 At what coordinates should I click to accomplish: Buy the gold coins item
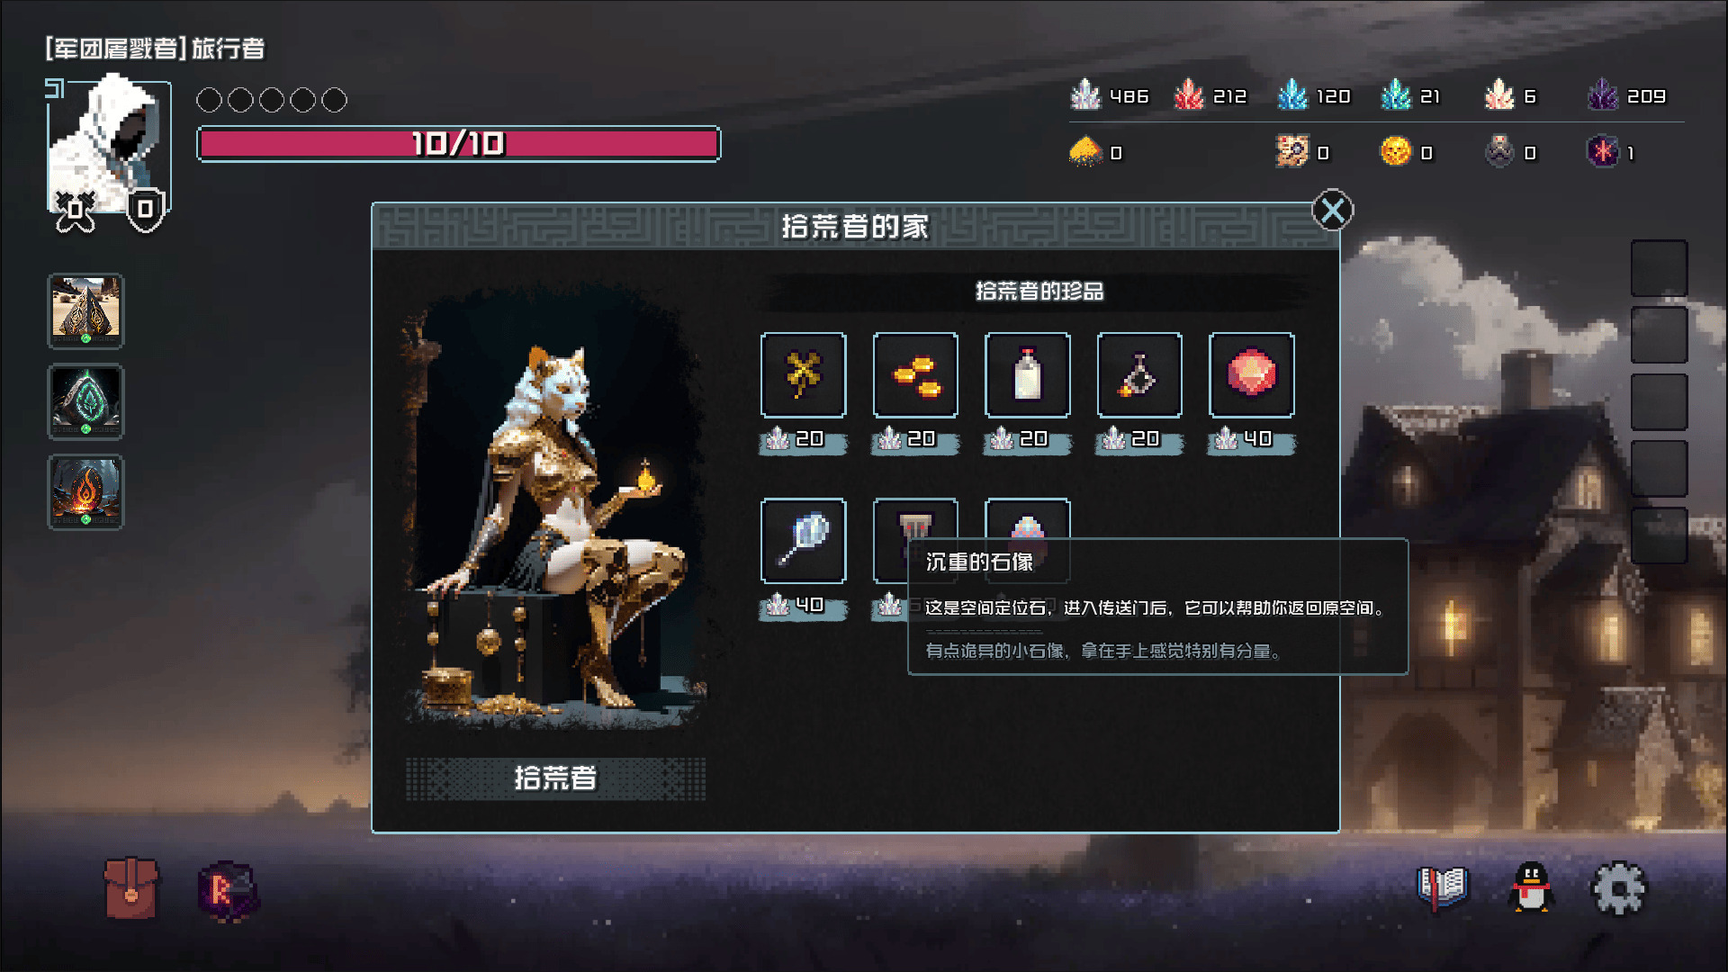pos(915,374)
